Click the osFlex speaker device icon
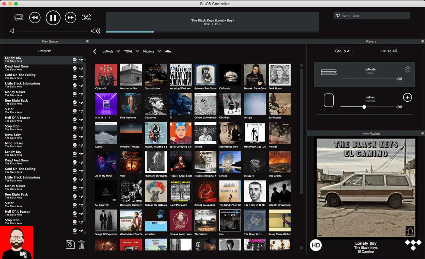 329,100
